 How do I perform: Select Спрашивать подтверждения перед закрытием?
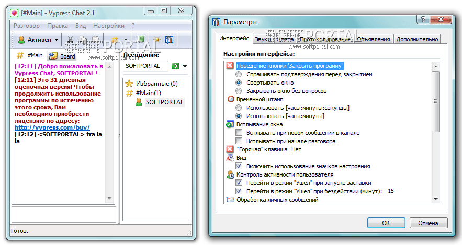click(239, 74)
